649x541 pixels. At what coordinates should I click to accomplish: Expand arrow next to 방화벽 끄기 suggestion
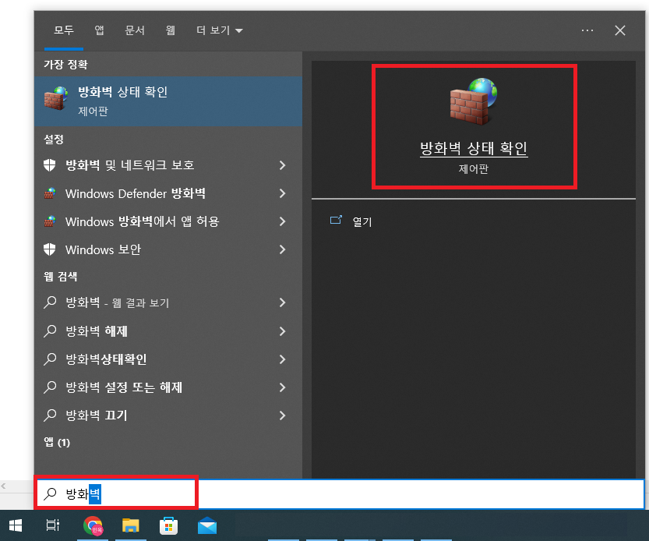(282, 415)
